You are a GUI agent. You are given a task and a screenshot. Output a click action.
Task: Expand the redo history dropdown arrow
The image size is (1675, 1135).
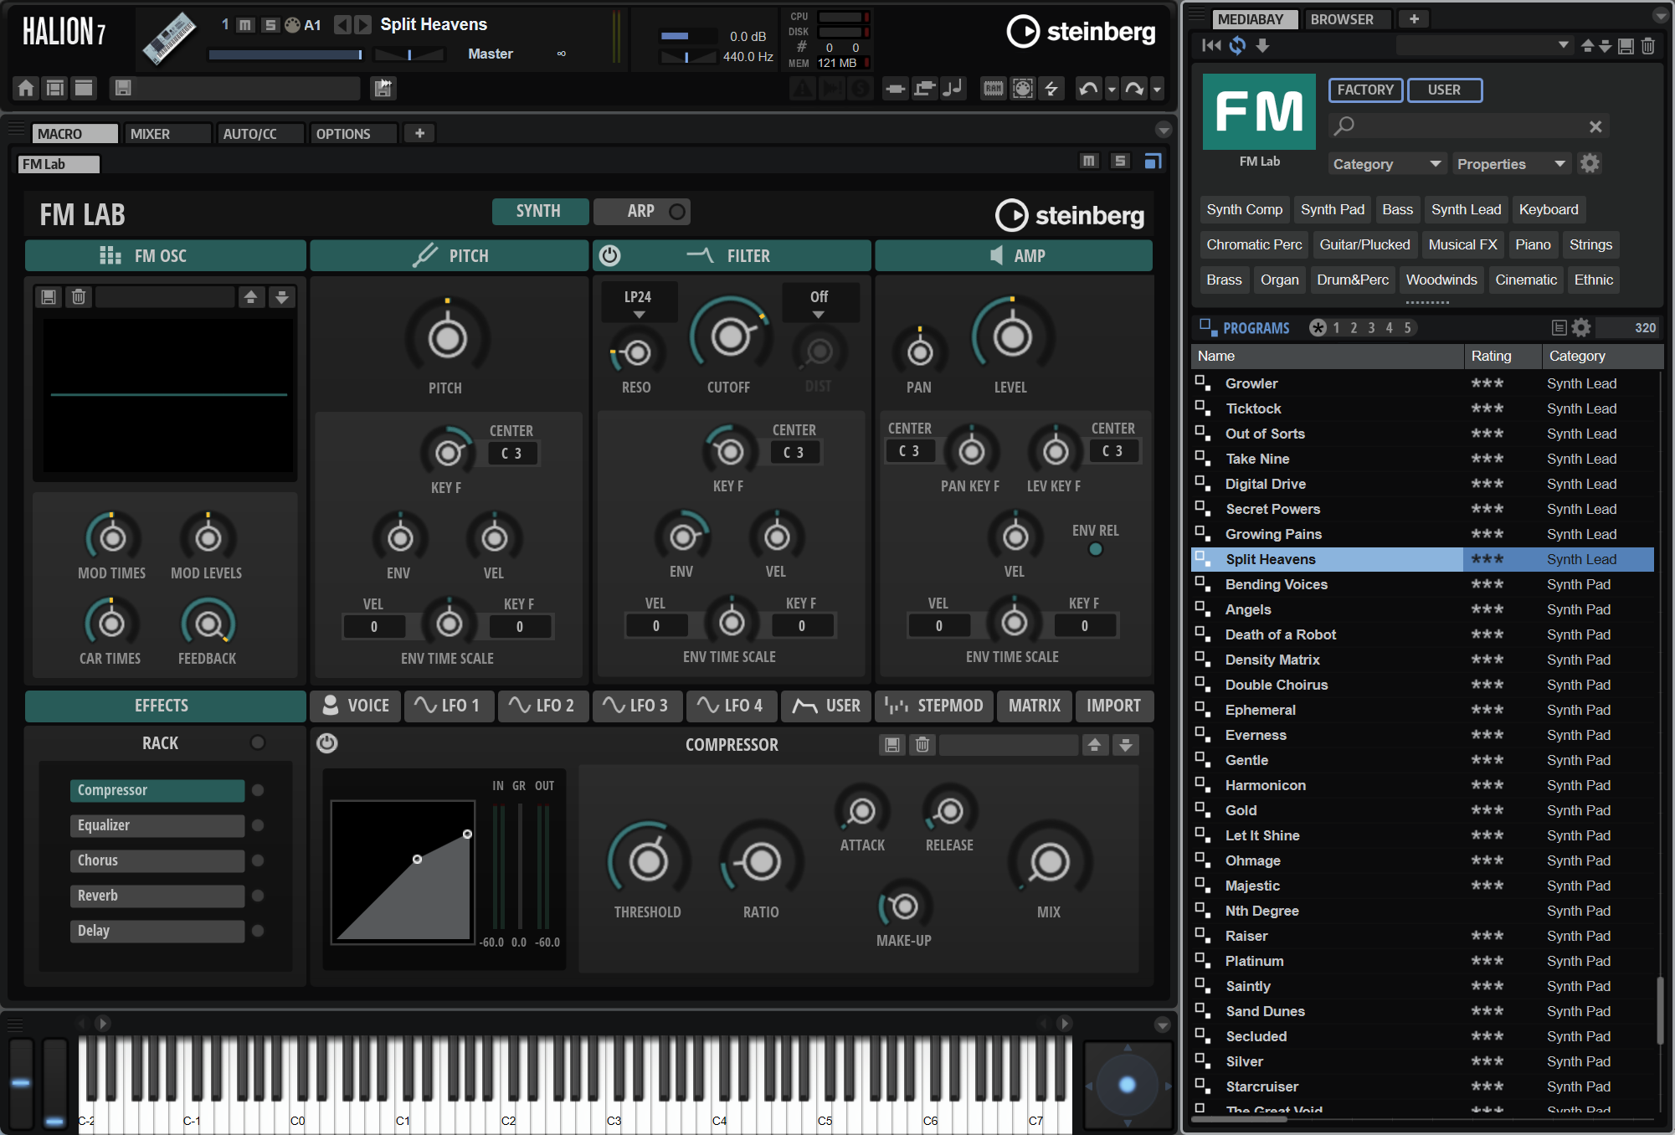[1157, 89]
